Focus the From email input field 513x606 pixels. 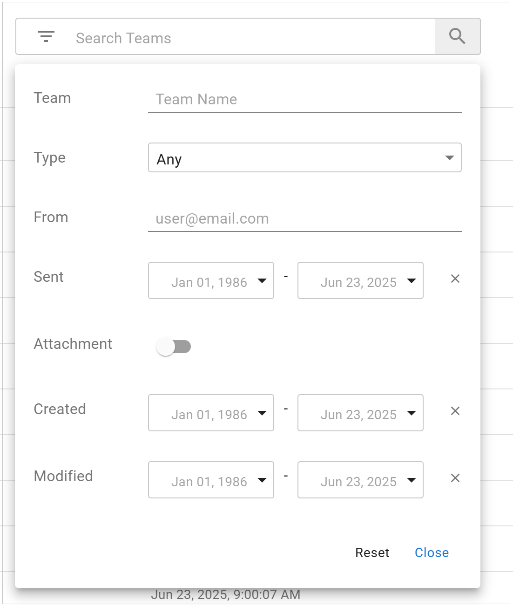point(305,218)
